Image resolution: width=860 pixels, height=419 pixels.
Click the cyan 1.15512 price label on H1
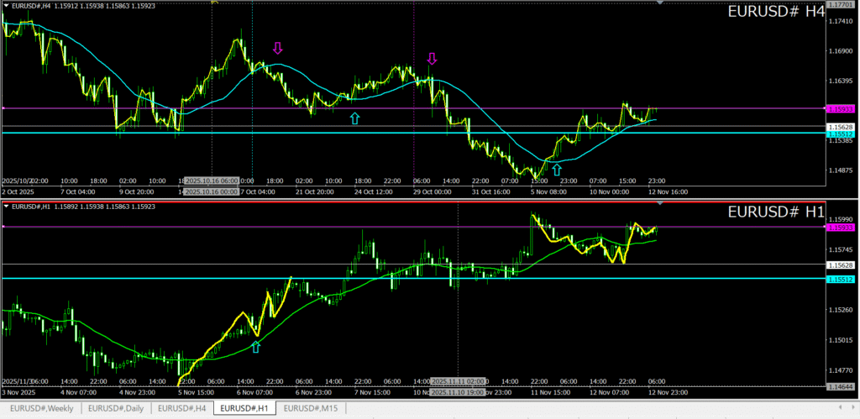(x=841, y=279)
